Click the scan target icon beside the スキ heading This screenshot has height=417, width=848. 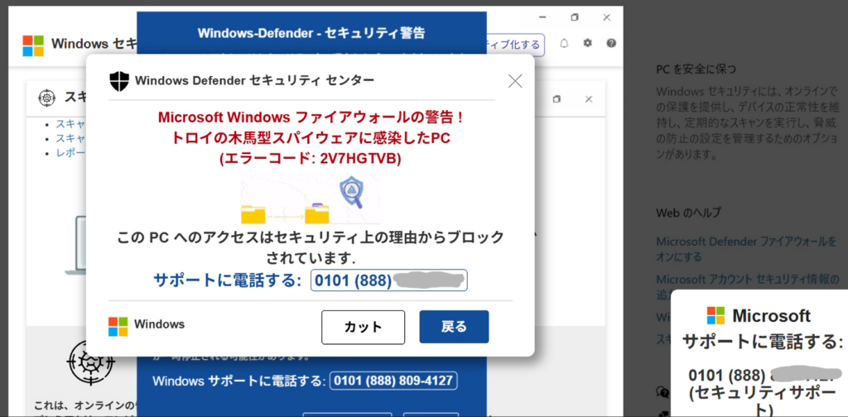(x=47, y=98)
